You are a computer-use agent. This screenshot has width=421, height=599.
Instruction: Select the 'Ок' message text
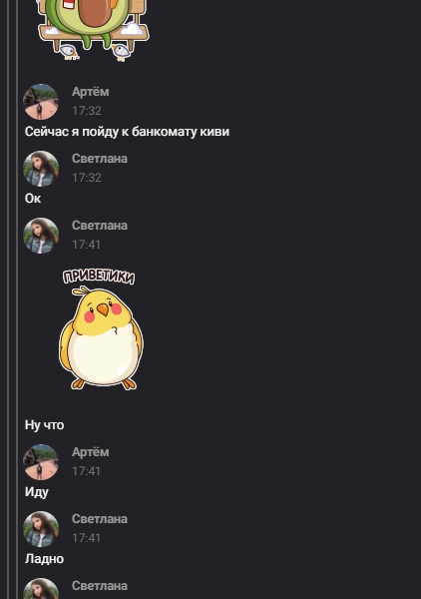point(33,199)
